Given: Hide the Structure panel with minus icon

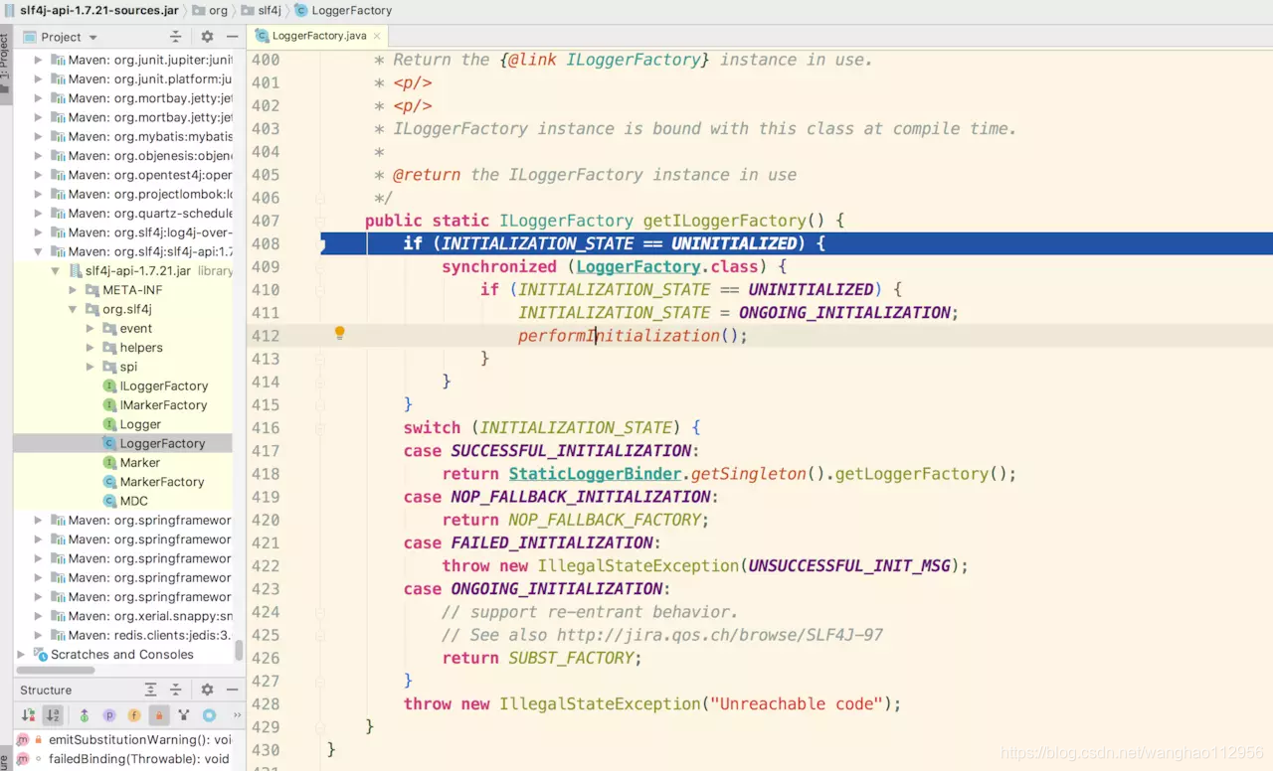Looking at the screenshot, I should pos(232,690).
